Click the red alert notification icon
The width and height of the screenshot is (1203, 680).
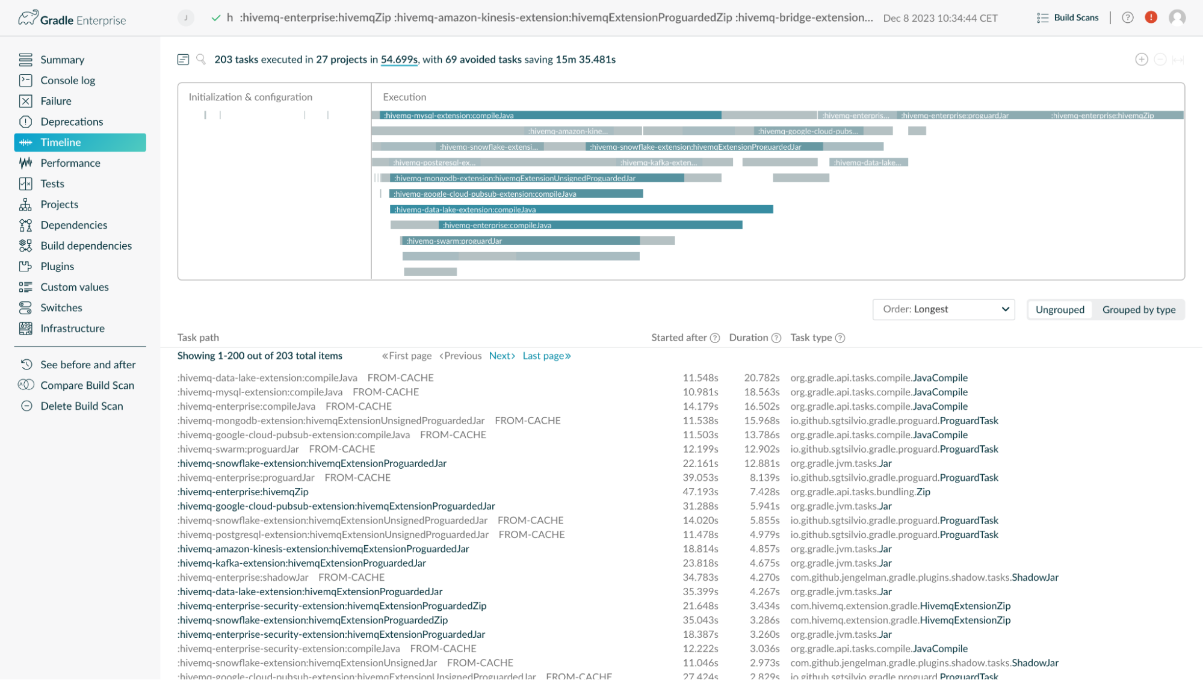1151,17
